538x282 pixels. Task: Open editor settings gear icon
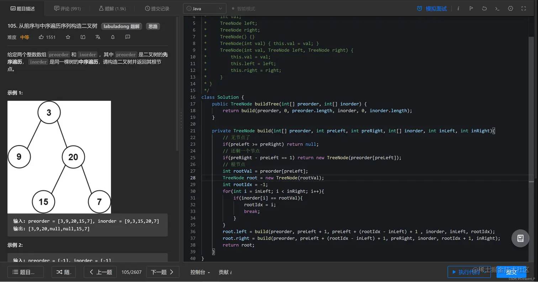click(511, 9)
